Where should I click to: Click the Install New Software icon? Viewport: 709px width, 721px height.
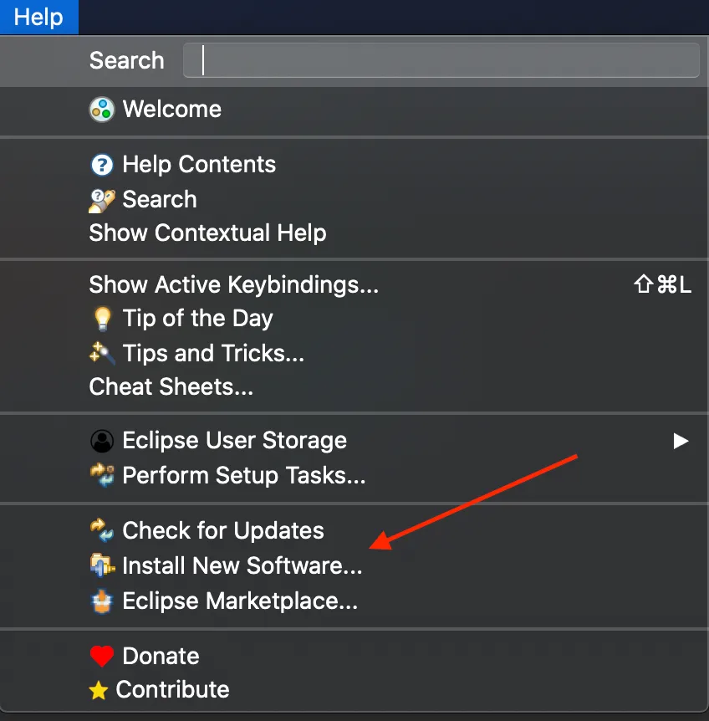(x=101, y=566)
